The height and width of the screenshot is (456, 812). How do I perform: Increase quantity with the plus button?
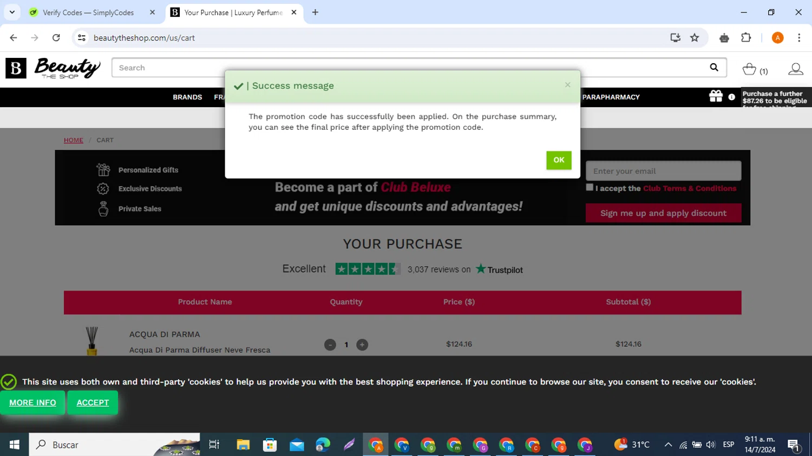(362, 345)
